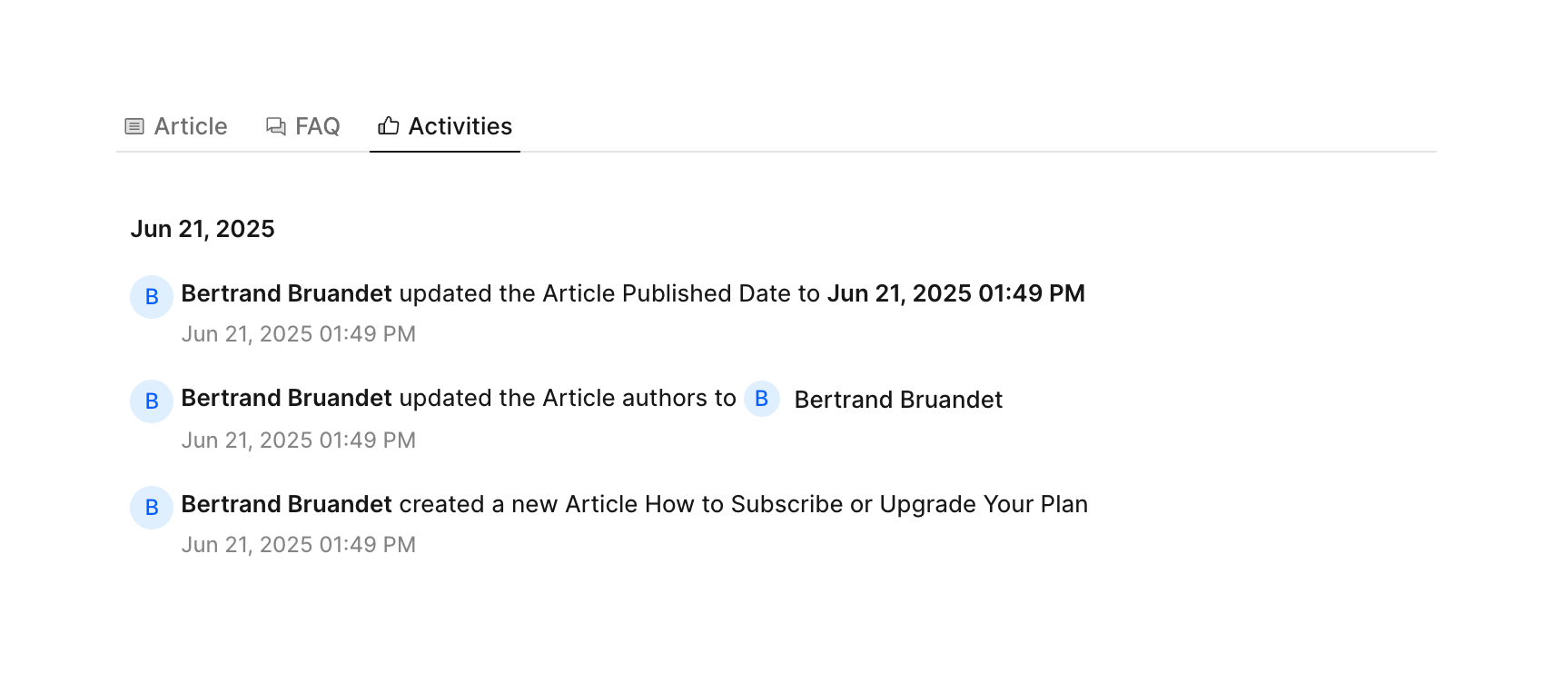The width and height of the screenshot is (1553, 673).
Task: Select the Activities tab label
Action: pyautogui.click(x=460, y=126)
